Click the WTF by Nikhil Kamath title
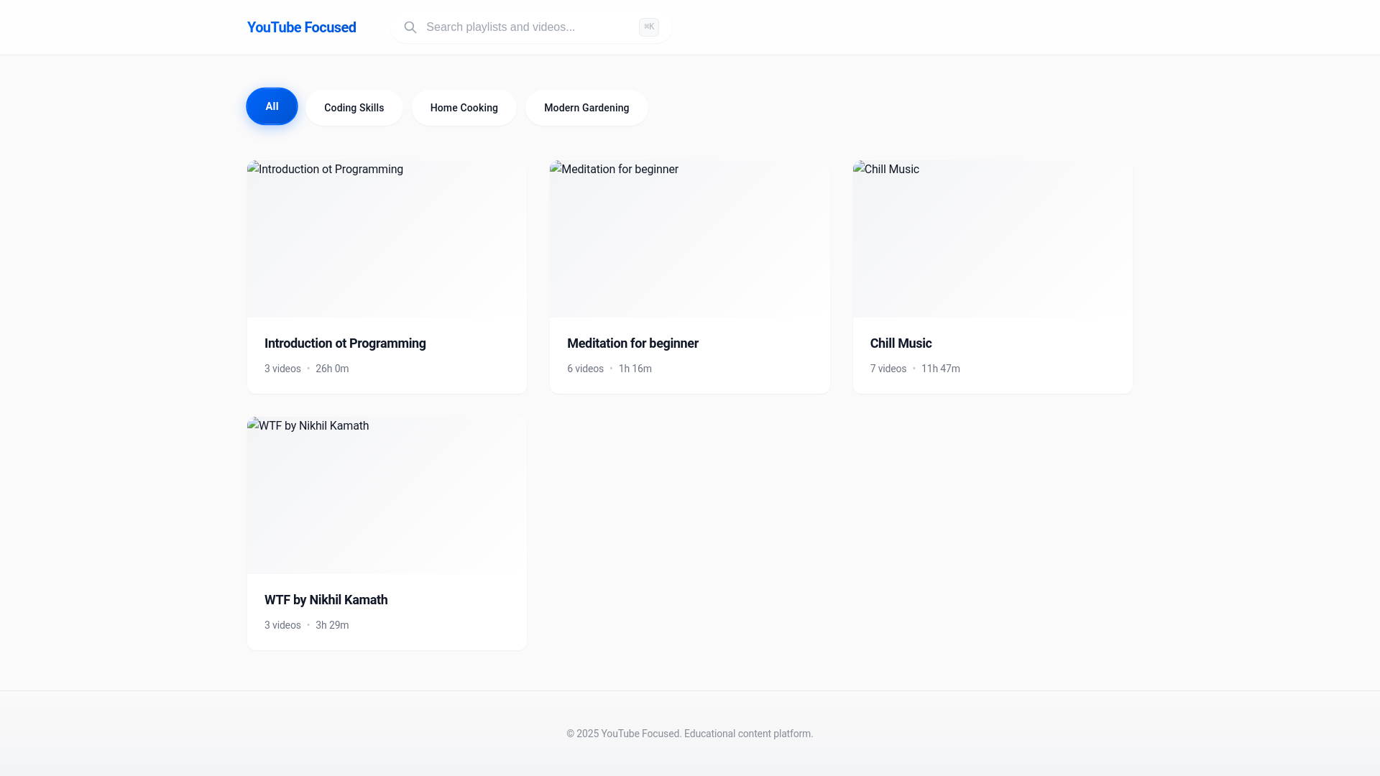This screenshot has width=1380, height=776. pos(326,600)
